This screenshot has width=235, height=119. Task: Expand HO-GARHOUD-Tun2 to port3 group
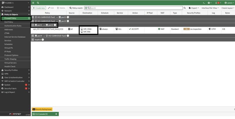click(x=33, y=17)
